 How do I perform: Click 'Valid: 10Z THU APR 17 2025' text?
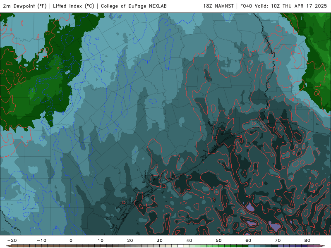point(291,6)
